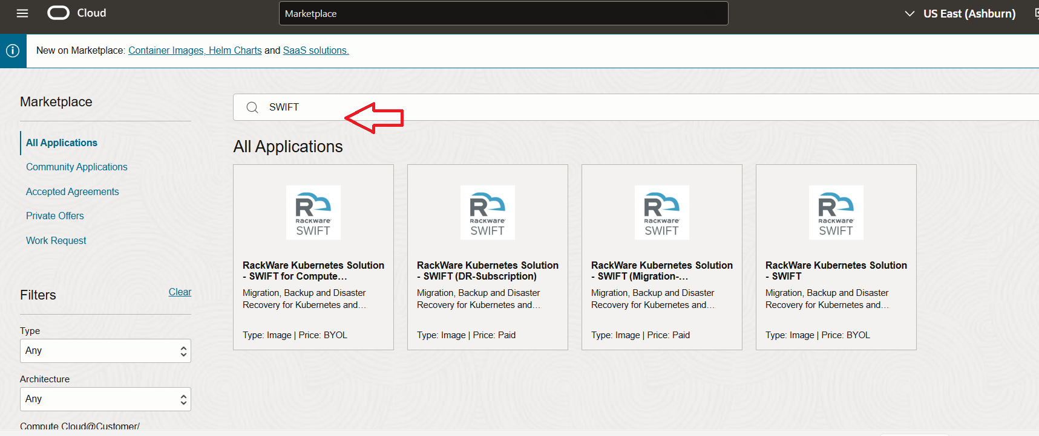Click RackWare logo of SWIFT for Compute card
Image resolution: width=1039 pixels, height=436 pixels.
tap(313, 213)
